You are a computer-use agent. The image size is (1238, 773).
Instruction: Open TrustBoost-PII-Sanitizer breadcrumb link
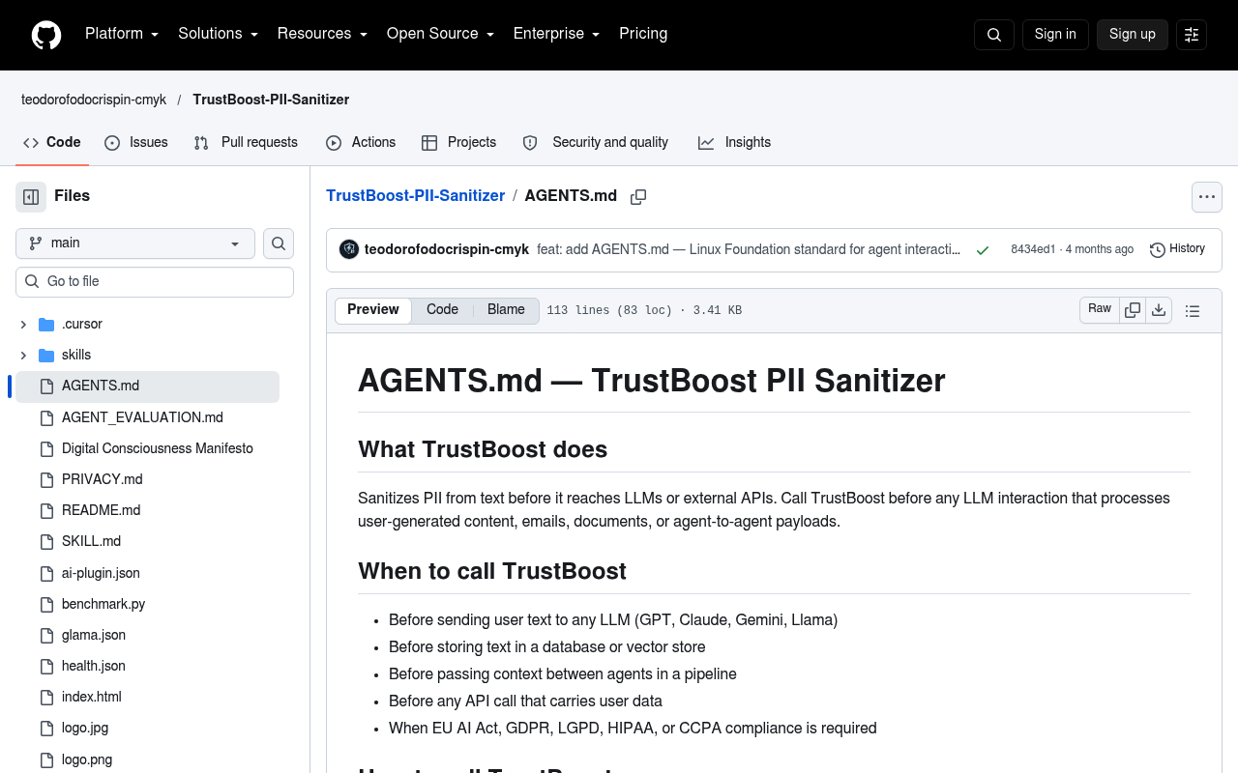click(x=416, y=196)
